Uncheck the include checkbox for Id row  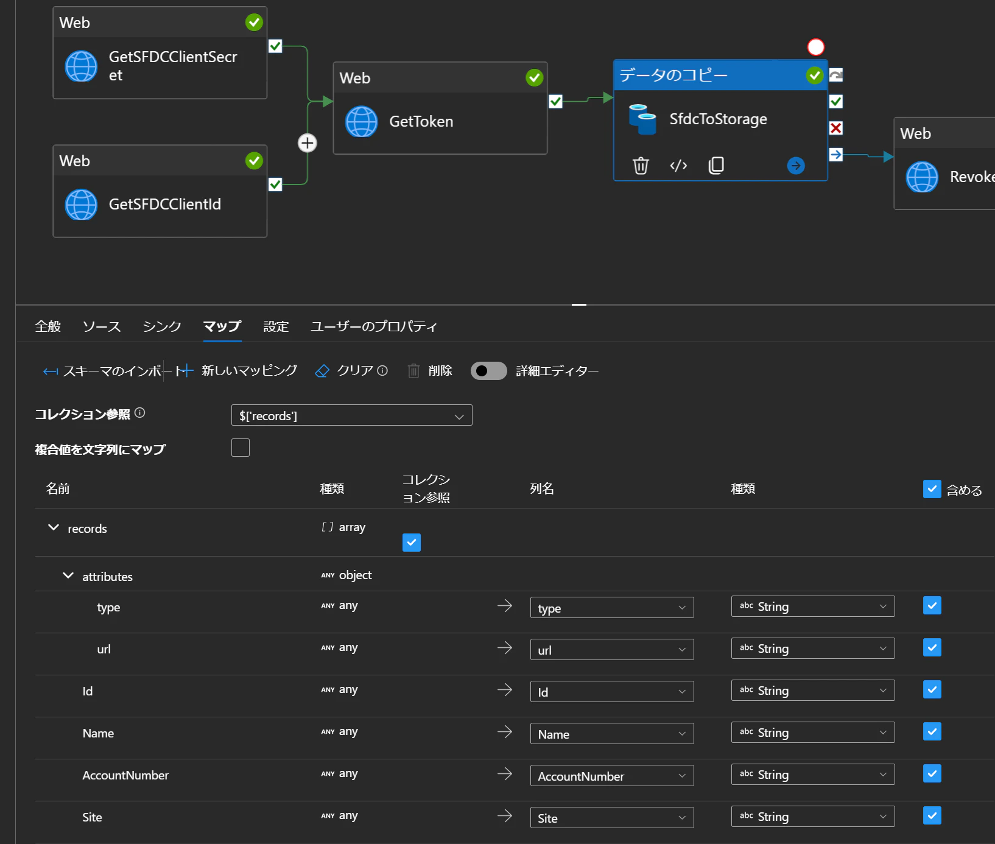coord(932,689)
